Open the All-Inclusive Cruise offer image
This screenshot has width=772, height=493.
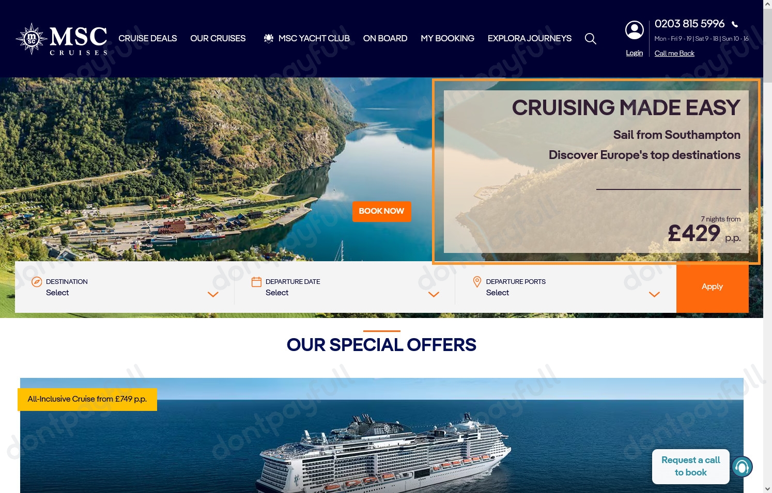pos(381,435)
